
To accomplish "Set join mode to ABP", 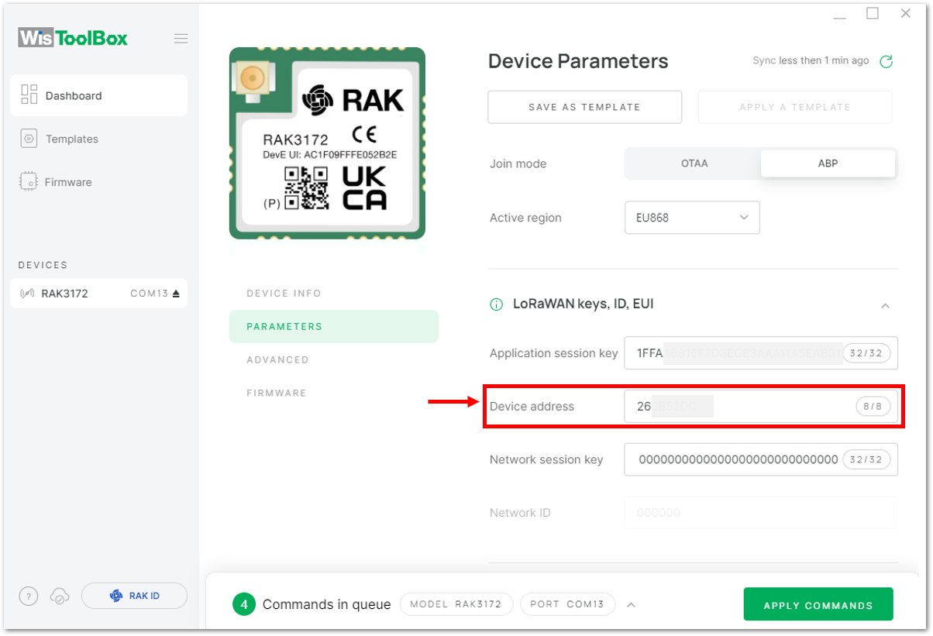I will click(828, 163).
